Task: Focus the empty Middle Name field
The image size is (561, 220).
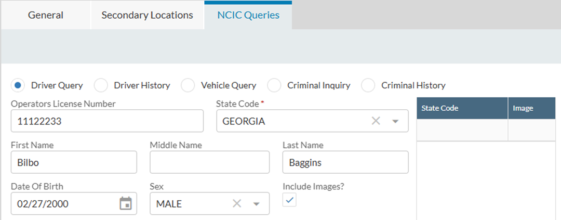Action: point(209,162)
